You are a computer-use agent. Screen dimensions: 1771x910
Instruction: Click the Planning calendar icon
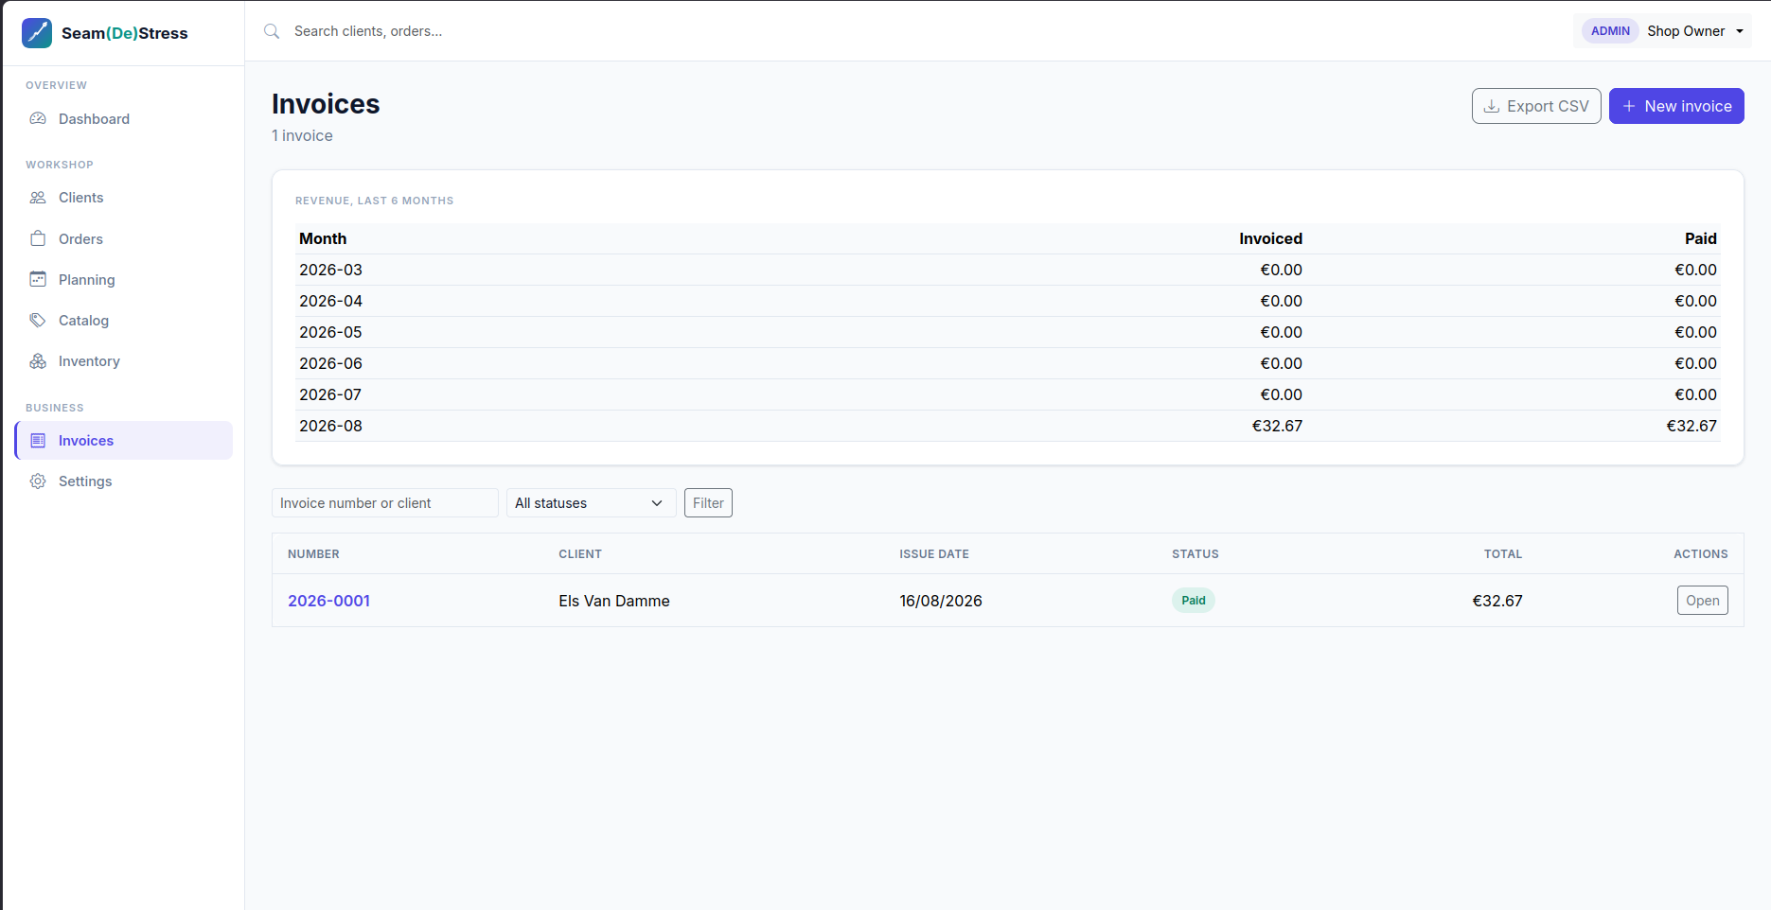coord(38,279)
